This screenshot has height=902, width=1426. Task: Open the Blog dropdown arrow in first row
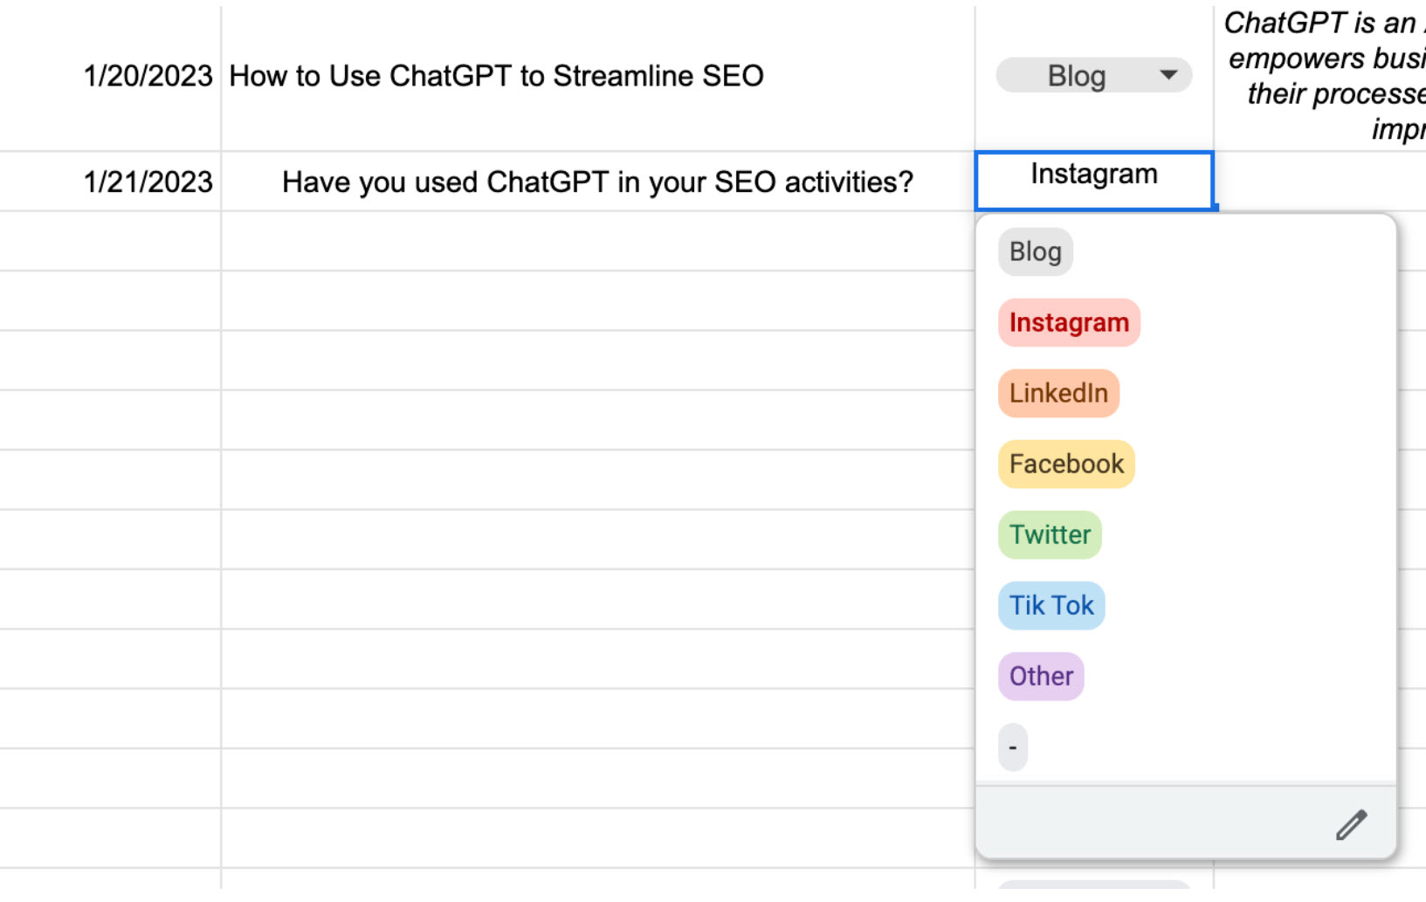[x=1168, y=75]
